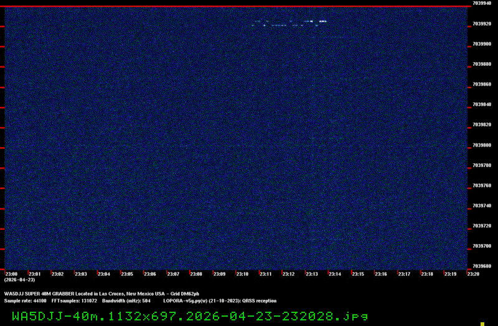Click the WA5DJJ SUPER 40M GRABBER description line
Image resolution: width=498 pixels, height=326 pixels.
101,294
